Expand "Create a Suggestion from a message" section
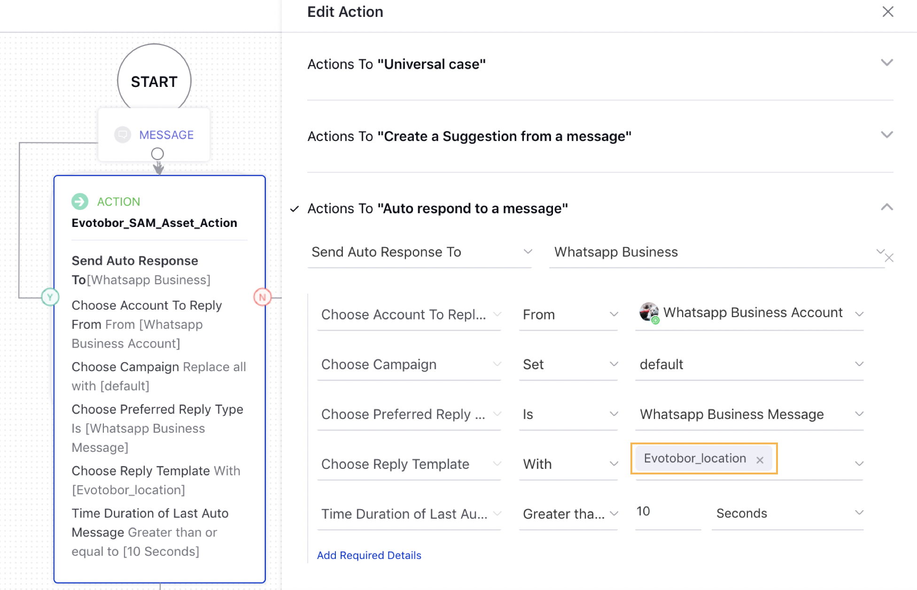This screenshot has width=917, height=590. pyautogui.click(x=886, y=135)
